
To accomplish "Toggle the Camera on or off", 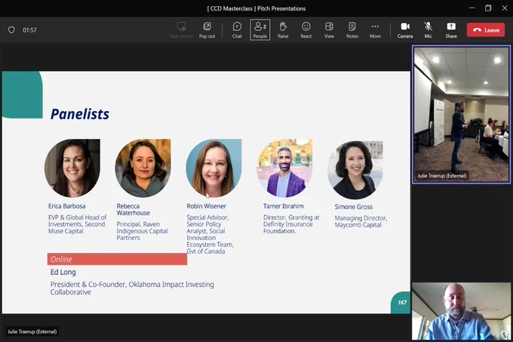I will [405, 29].
